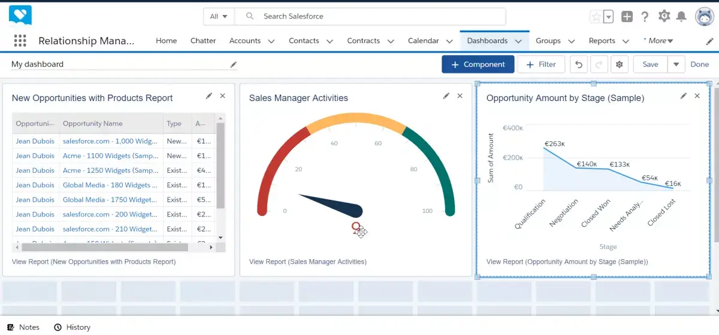Click the report table horizontal scrollbar
This screenshot has width=719, height=335.
[104, 246]
